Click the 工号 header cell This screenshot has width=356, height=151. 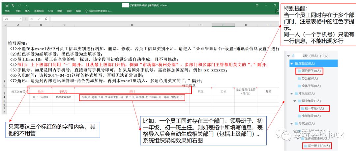pyautogui.click(x=223, y=91)
